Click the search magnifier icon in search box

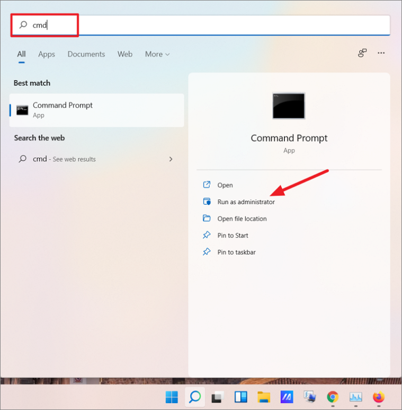(x=23, y=25)
